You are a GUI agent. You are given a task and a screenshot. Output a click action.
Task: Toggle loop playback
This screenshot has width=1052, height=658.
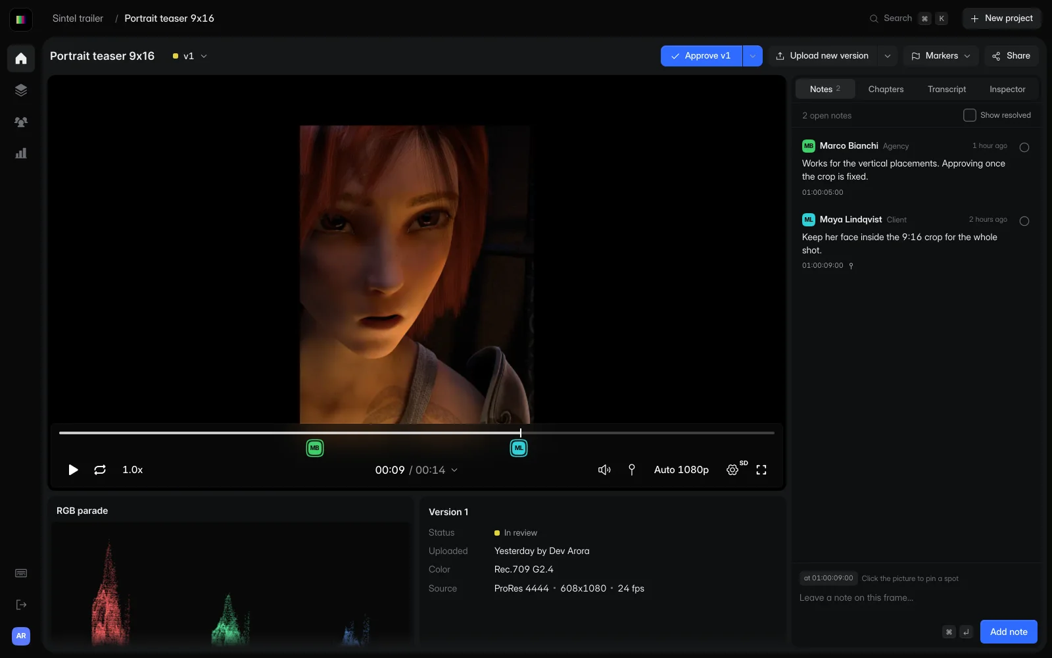100,470
